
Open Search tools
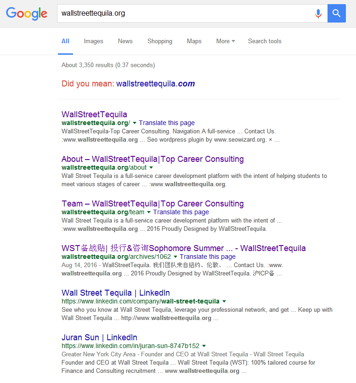[265, 41]
